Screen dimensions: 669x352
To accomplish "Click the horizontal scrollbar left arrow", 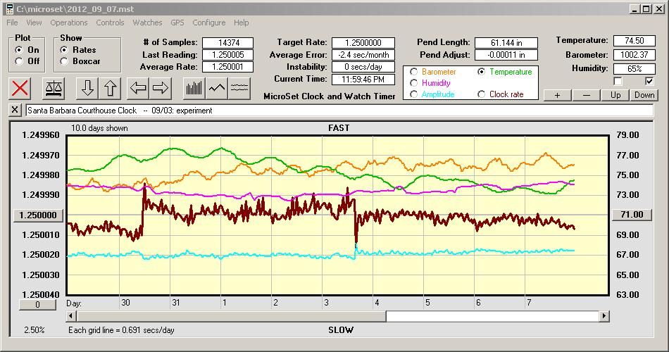I will (x=71, y=316).
